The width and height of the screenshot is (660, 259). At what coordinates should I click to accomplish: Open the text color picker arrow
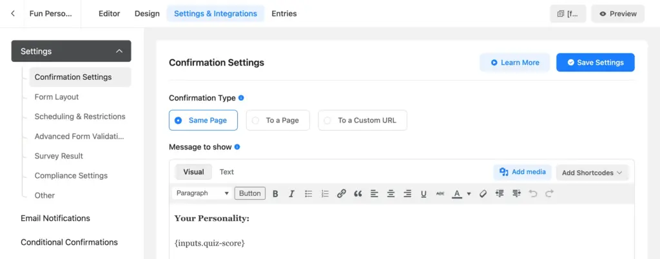pos(469,193)
